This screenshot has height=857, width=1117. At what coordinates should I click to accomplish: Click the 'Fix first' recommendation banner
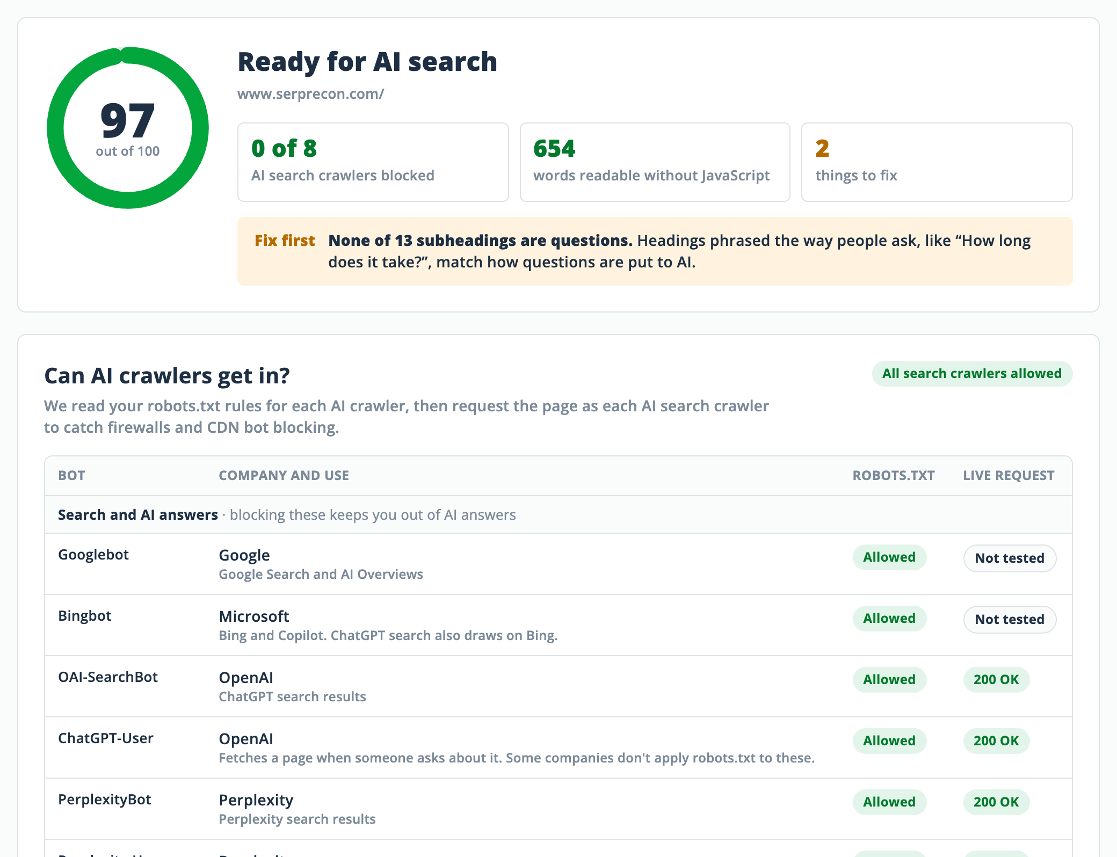coord(655,251)
